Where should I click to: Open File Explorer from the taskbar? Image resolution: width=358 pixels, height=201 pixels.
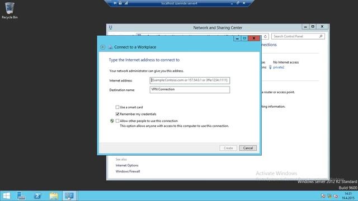54,196
